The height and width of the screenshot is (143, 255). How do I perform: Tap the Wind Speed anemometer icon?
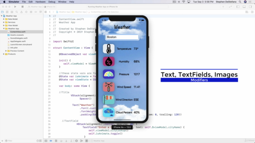(x=109, y=87)
